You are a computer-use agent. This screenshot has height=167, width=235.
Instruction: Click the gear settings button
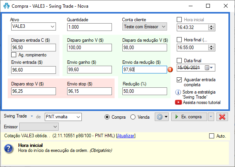tap(162, 117)
